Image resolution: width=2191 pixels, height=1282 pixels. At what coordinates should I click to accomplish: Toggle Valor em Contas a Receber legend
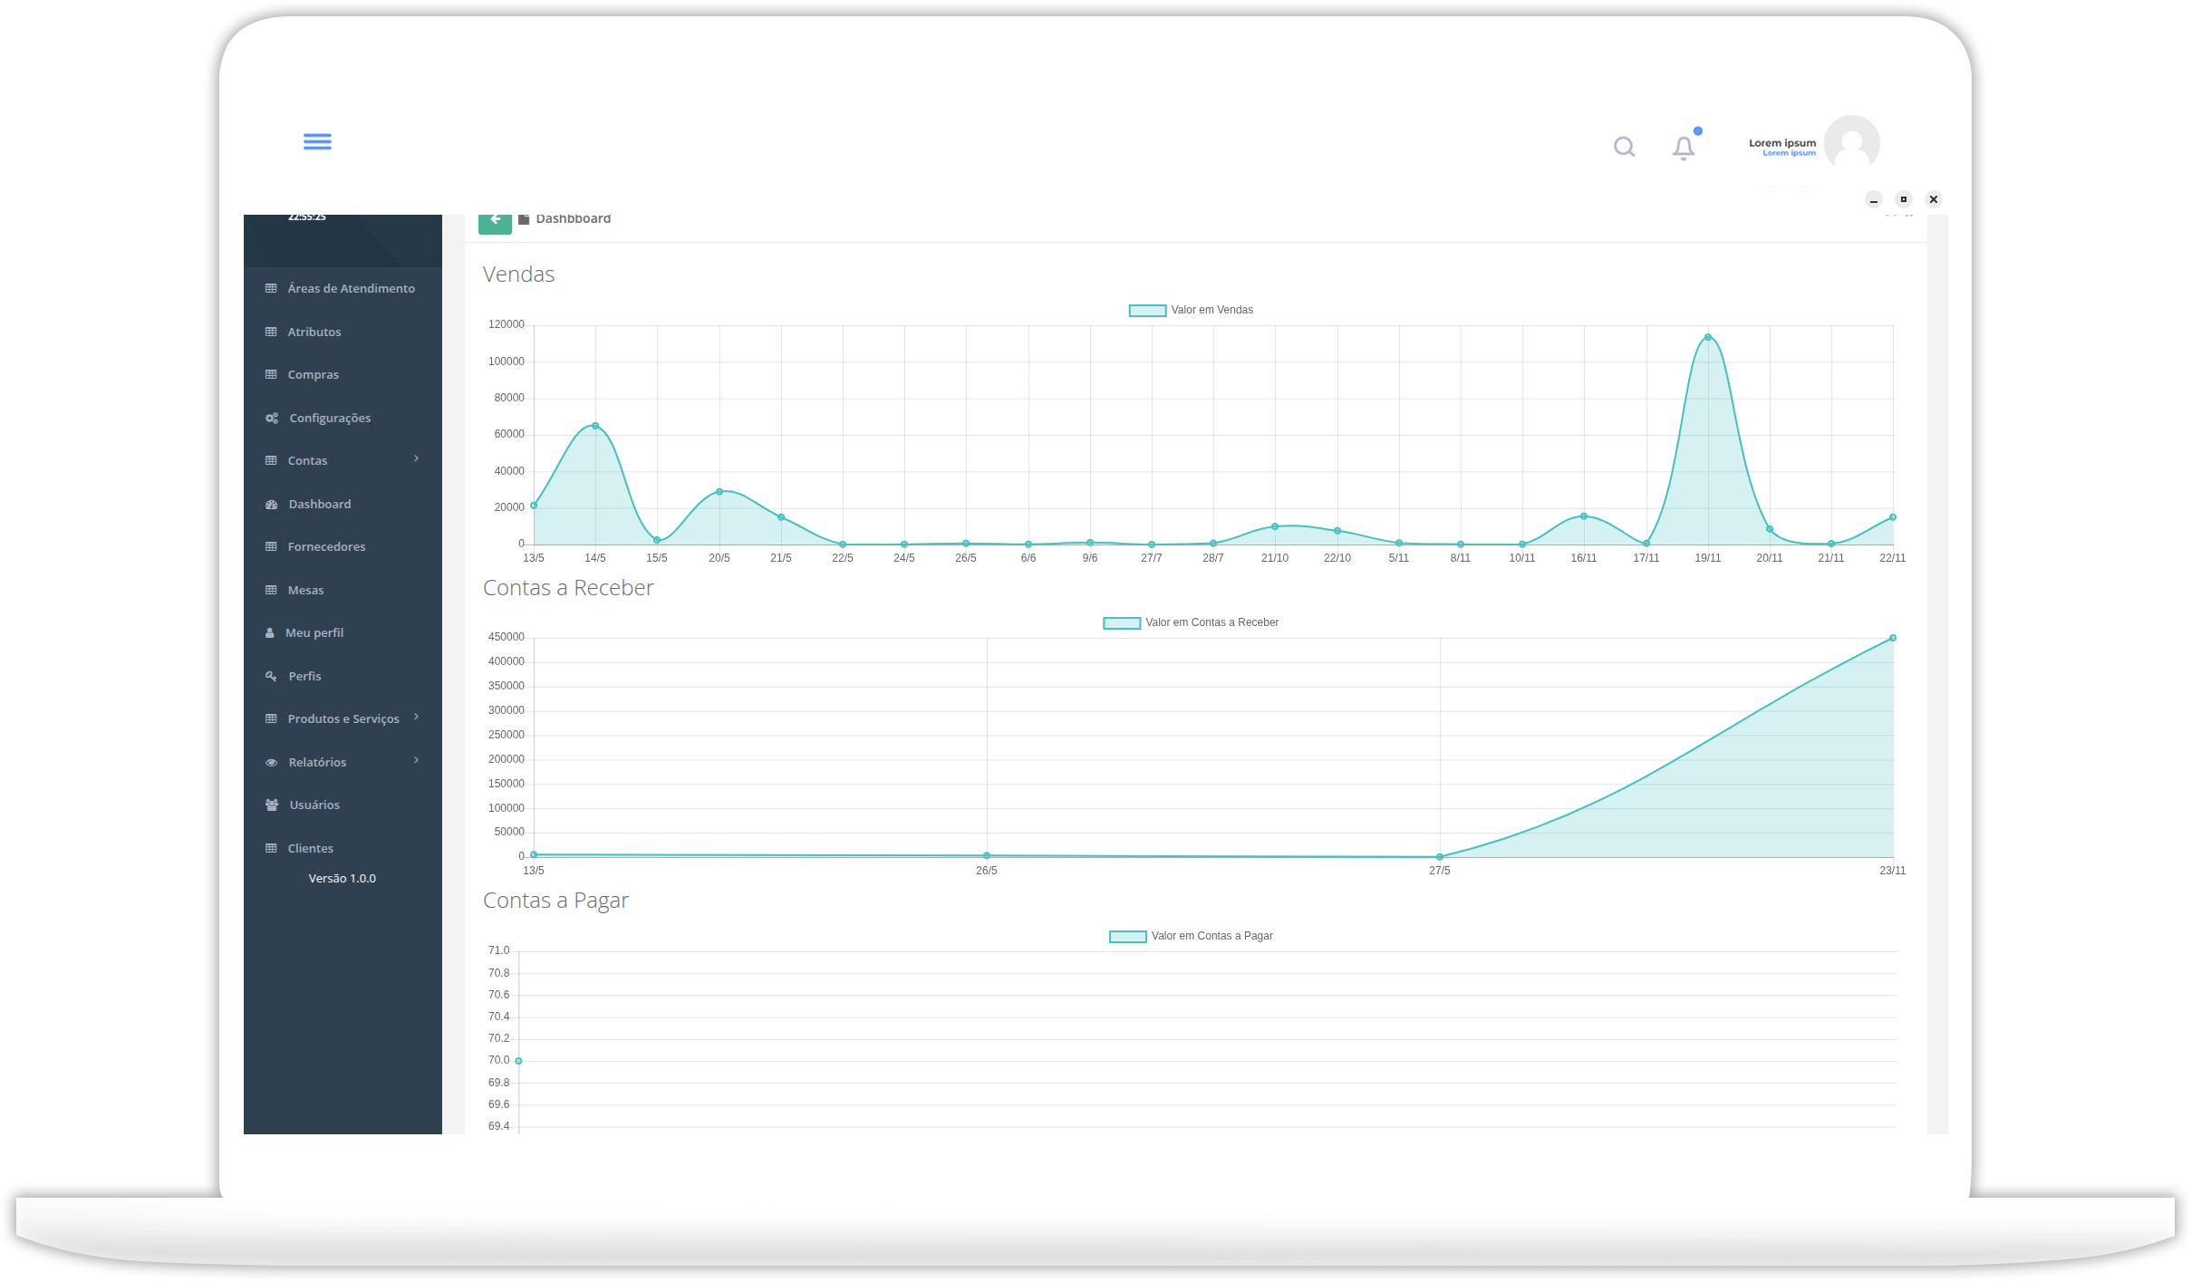coord(1190,623)
